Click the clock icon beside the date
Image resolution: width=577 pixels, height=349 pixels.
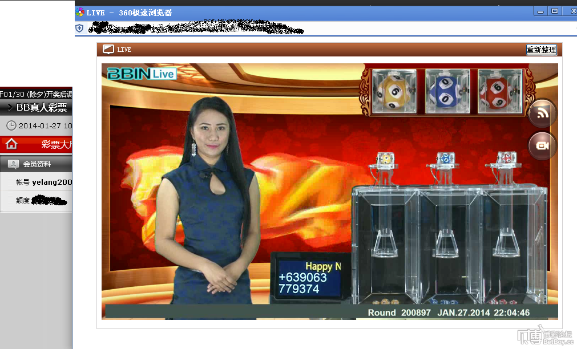[11, 126]
